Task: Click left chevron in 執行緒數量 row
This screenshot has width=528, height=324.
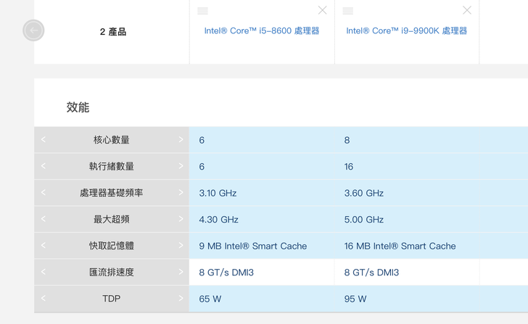Action: tap(43, 166)
